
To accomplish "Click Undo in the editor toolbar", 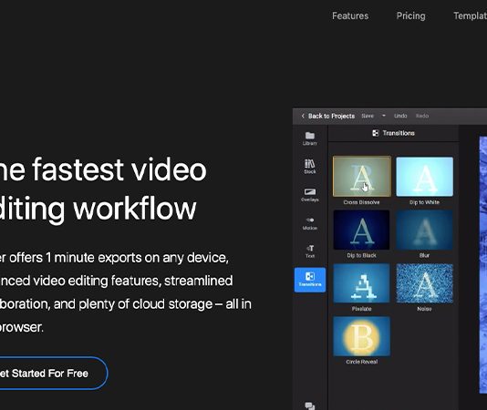I will point(400,116).
